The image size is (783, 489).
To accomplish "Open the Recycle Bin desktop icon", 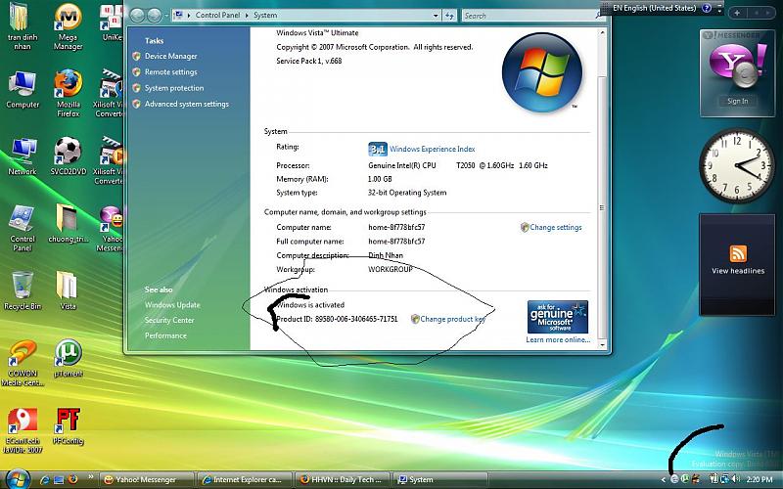I will (23, 286).
